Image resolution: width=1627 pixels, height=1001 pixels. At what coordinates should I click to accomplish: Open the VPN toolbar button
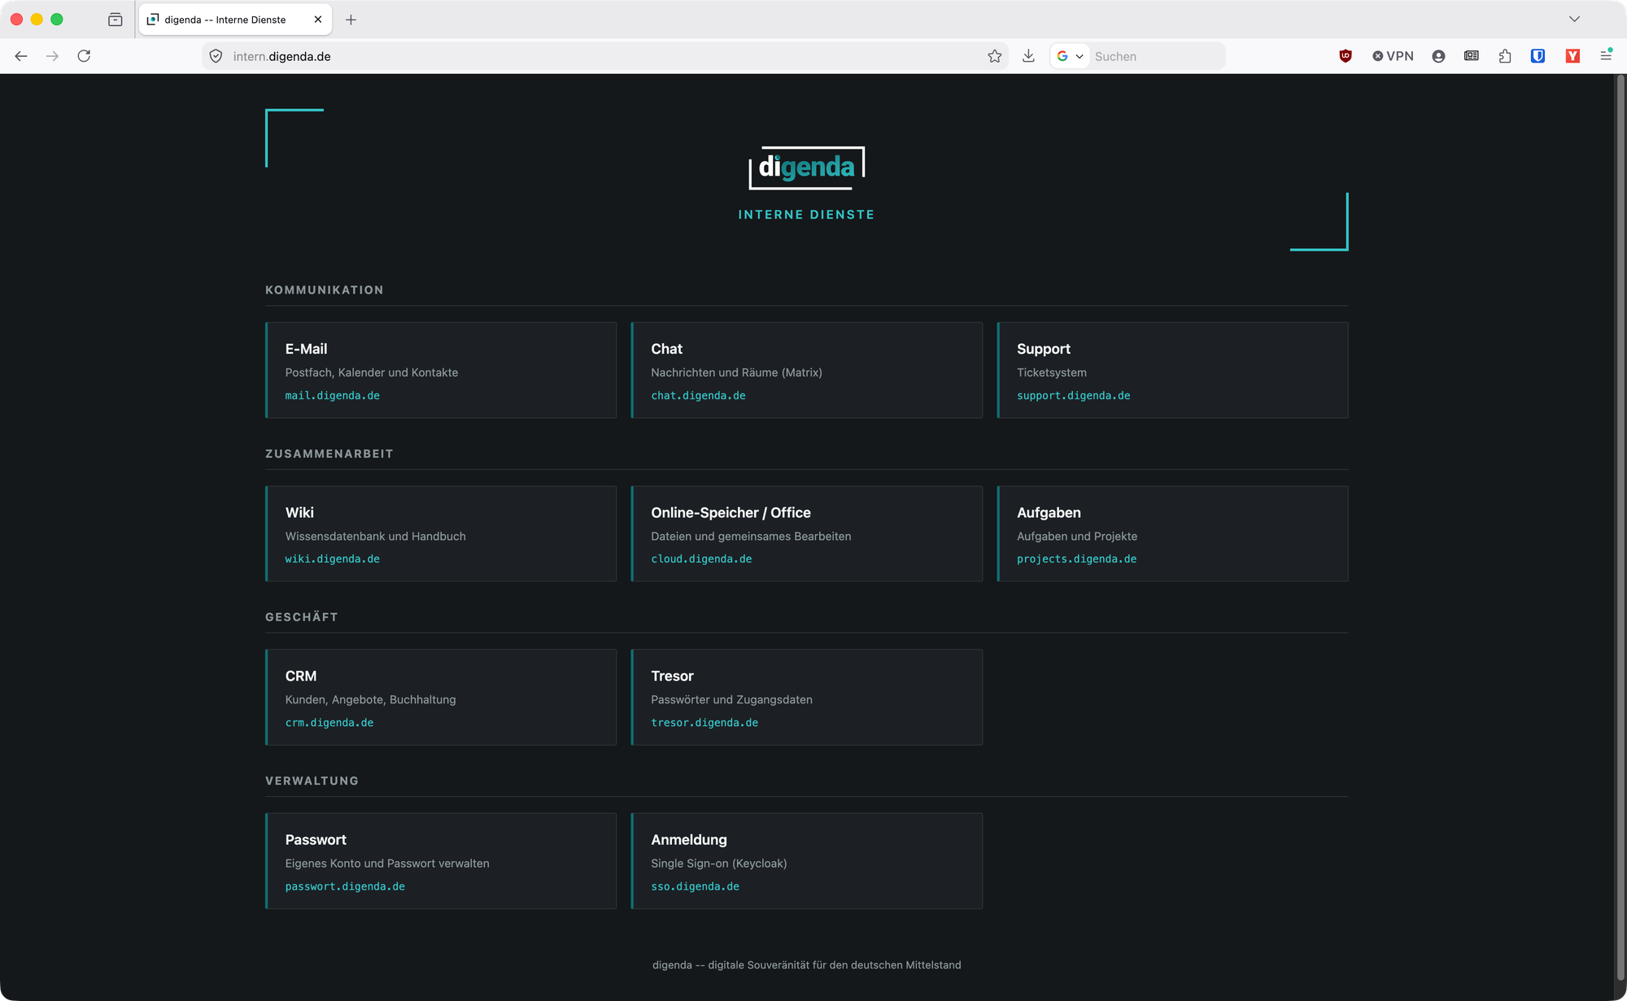[1393, 56]
